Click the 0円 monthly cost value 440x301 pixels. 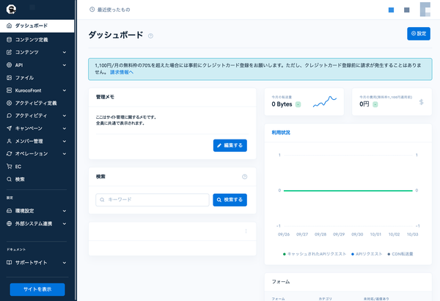(x=364, y=104)
